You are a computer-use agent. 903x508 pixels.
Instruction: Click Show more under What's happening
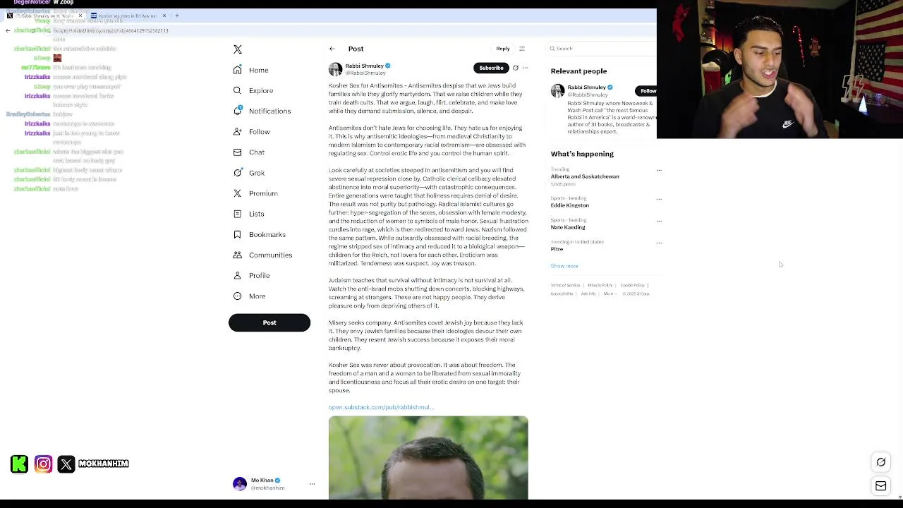(x=564, y=266)
